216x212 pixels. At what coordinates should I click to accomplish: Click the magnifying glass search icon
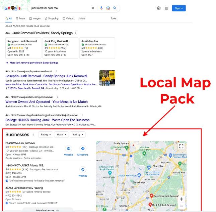click(x=115, y=8)
